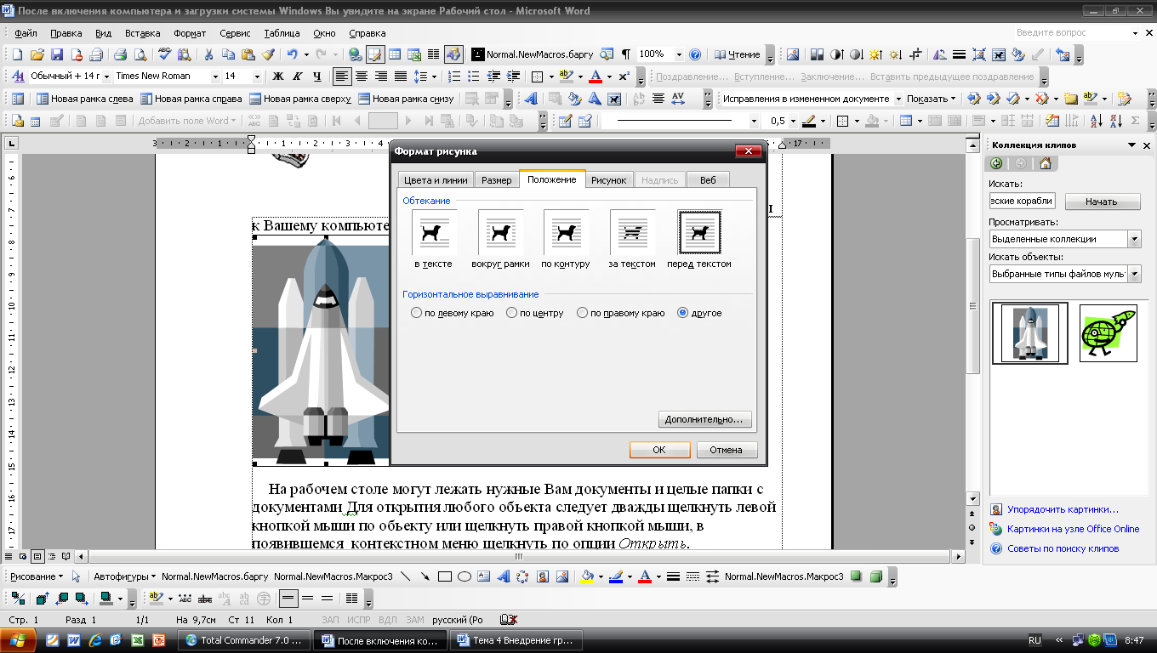Open the zoom 100% dropdown
Image resolution: width=1157 pixels, height=653 pixels.
(678, 54)
